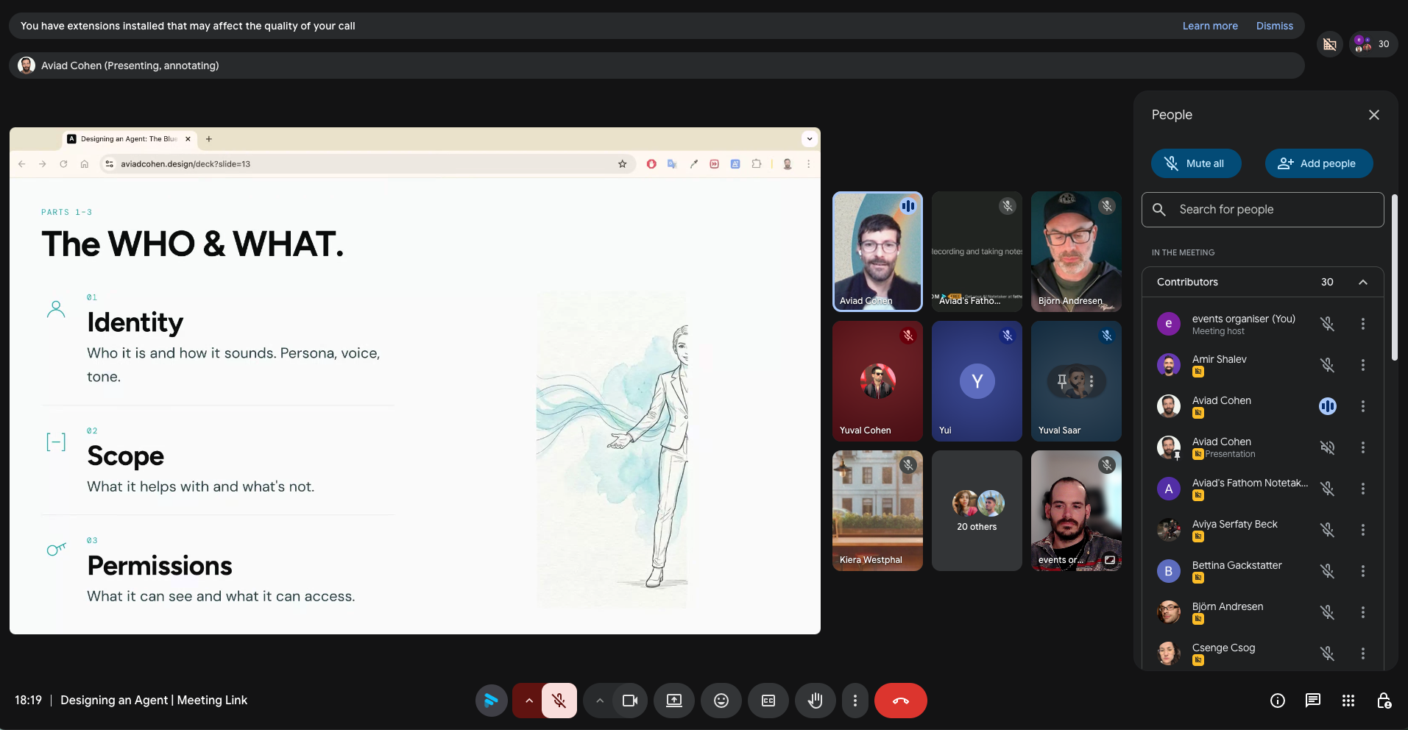Click the shared browser's home icon
This screenshot has height=730, width=1408.
(85, 164)
